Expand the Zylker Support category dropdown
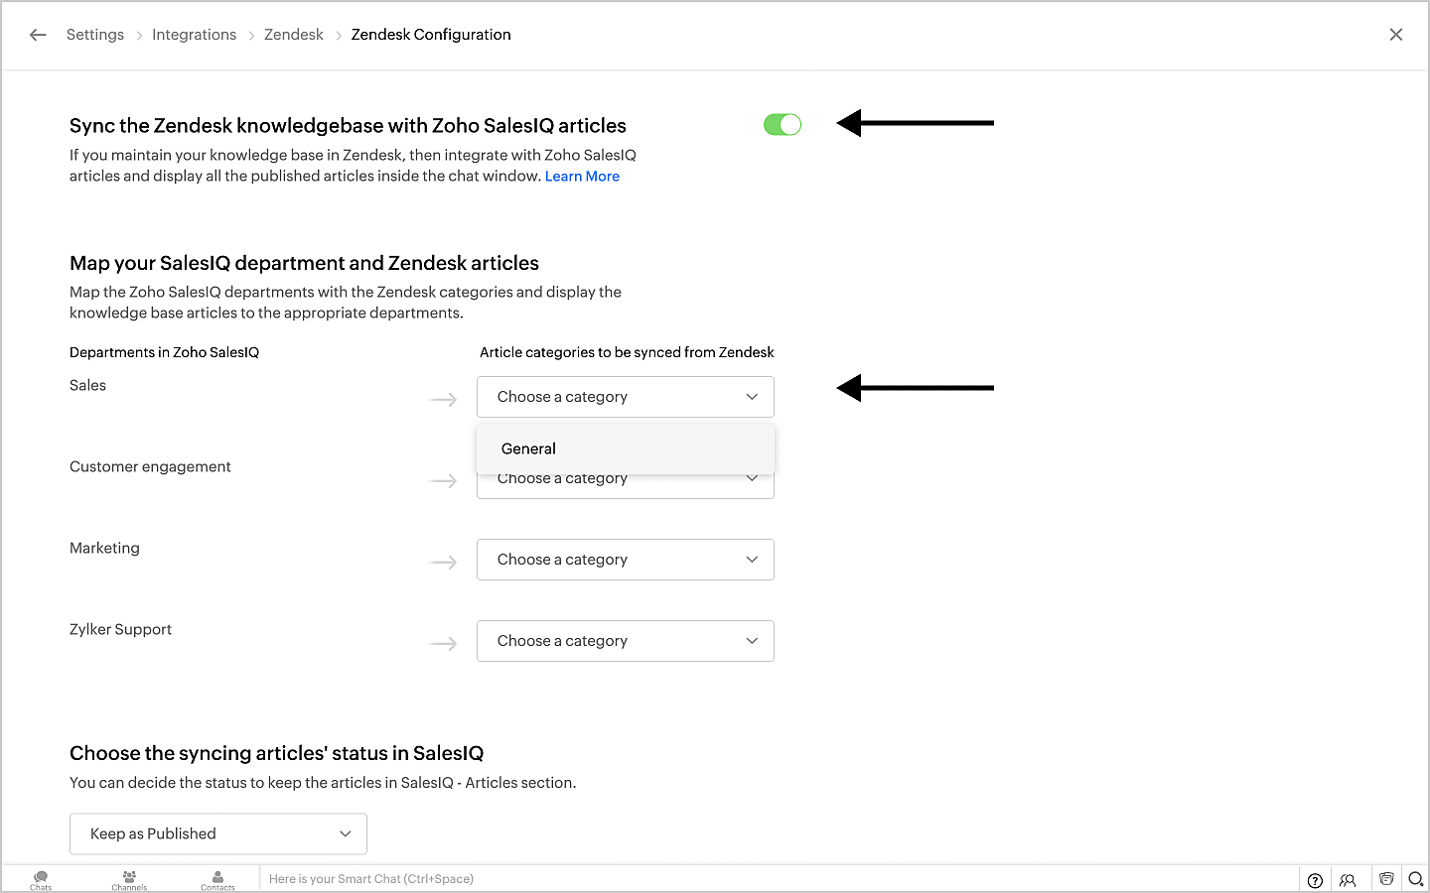1430x893 pixels. (626, 641)
